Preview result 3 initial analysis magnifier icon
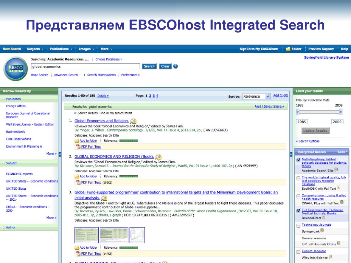This screenshot has height=263, width=351. coord(104,198)
